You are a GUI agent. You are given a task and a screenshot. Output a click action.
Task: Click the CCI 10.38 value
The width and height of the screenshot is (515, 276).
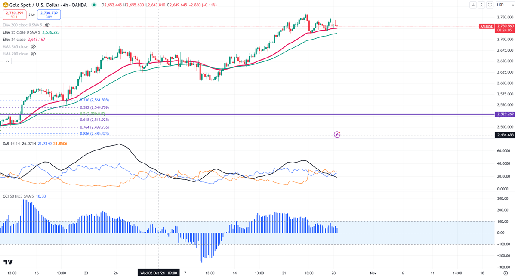tap(41, 196)
